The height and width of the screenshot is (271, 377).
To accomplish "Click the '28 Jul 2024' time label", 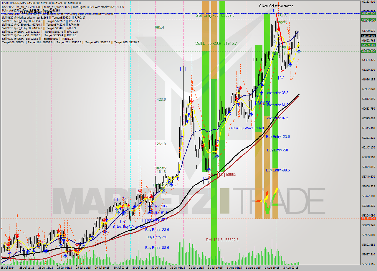I will (x=8, y=268).
